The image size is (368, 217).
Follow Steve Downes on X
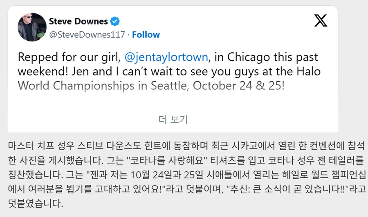click(x=146, y=35)
